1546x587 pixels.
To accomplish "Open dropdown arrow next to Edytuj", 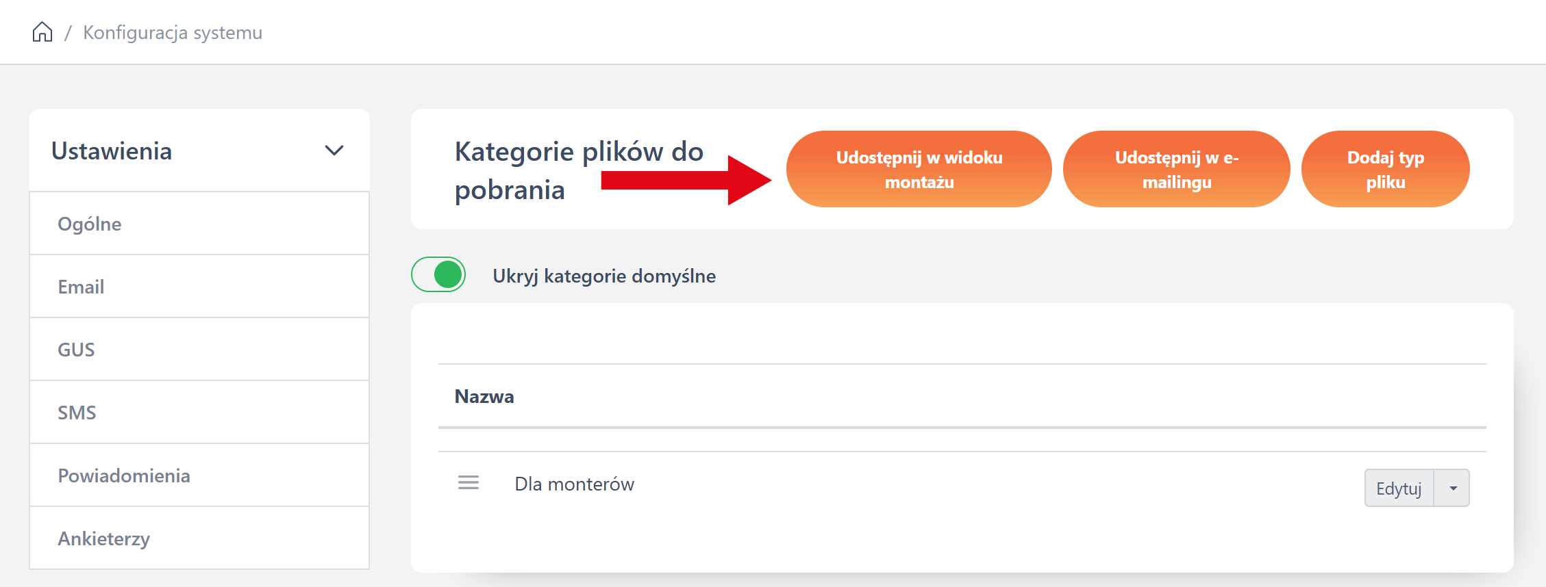I will click(x=1452, y=488).
